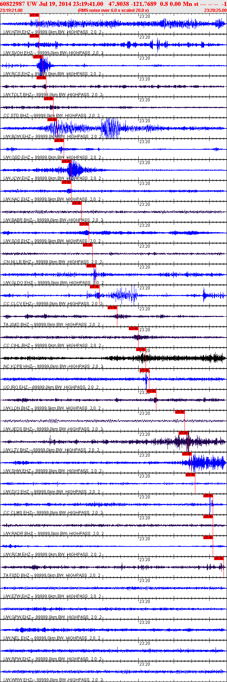Select the pick flag on CC.CLMS.EHZ trace
Screen dimensions: 227x682
point(208,496)
